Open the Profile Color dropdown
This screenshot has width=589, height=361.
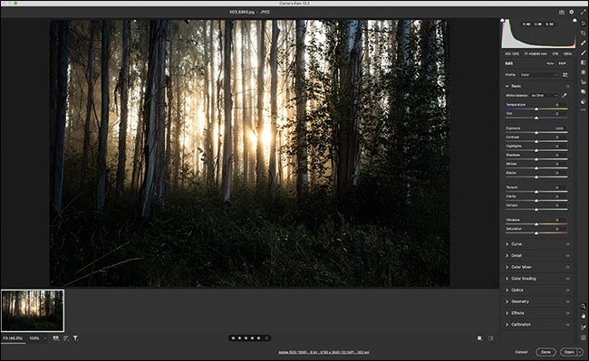[538, 75]
